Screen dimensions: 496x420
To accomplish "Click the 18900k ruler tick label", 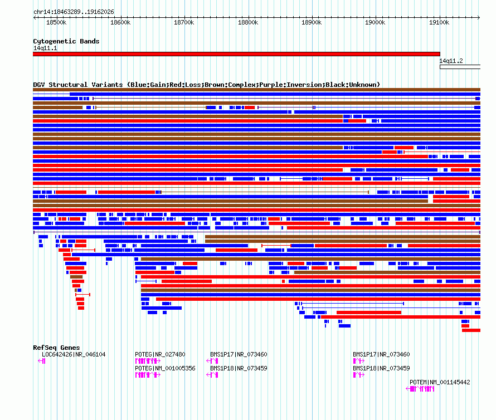I will click(312, 22).
